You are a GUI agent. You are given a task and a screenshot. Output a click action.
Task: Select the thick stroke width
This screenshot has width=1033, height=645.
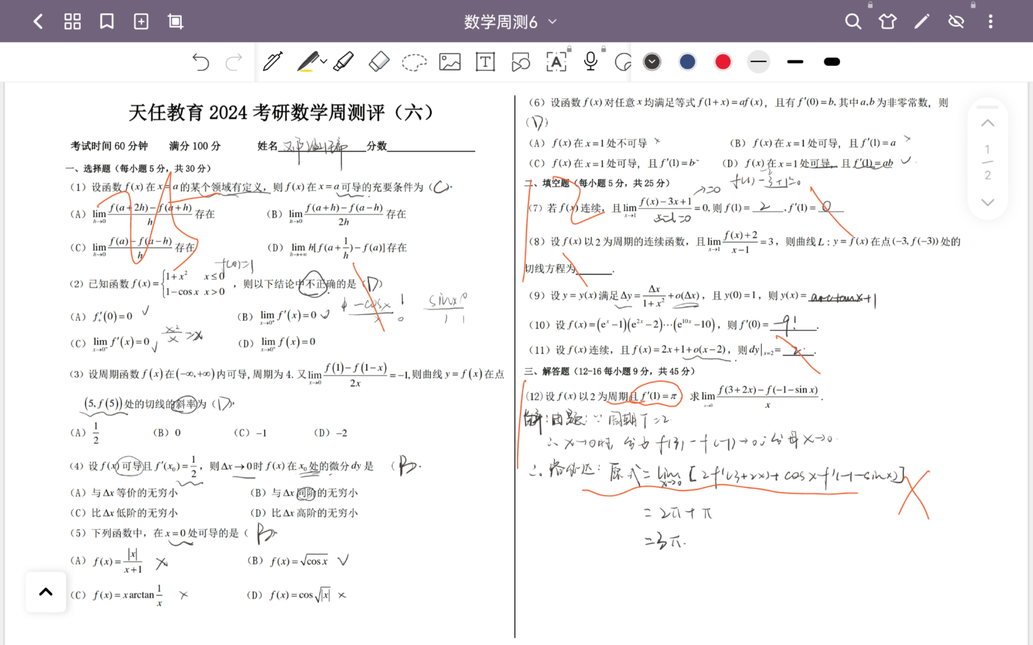coord(832,62)
